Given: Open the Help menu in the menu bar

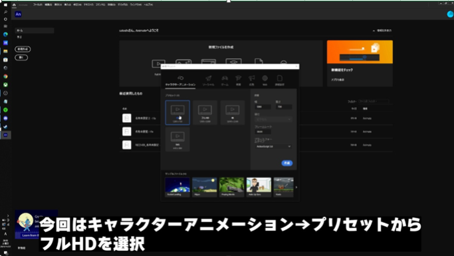Looking at the screenshot, I should tap(148, 5).
